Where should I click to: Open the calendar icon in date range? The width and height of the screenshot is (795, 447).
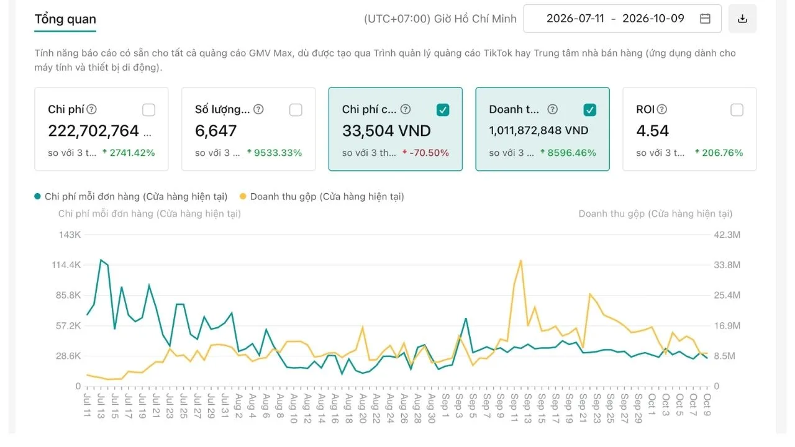coord(705,19)
